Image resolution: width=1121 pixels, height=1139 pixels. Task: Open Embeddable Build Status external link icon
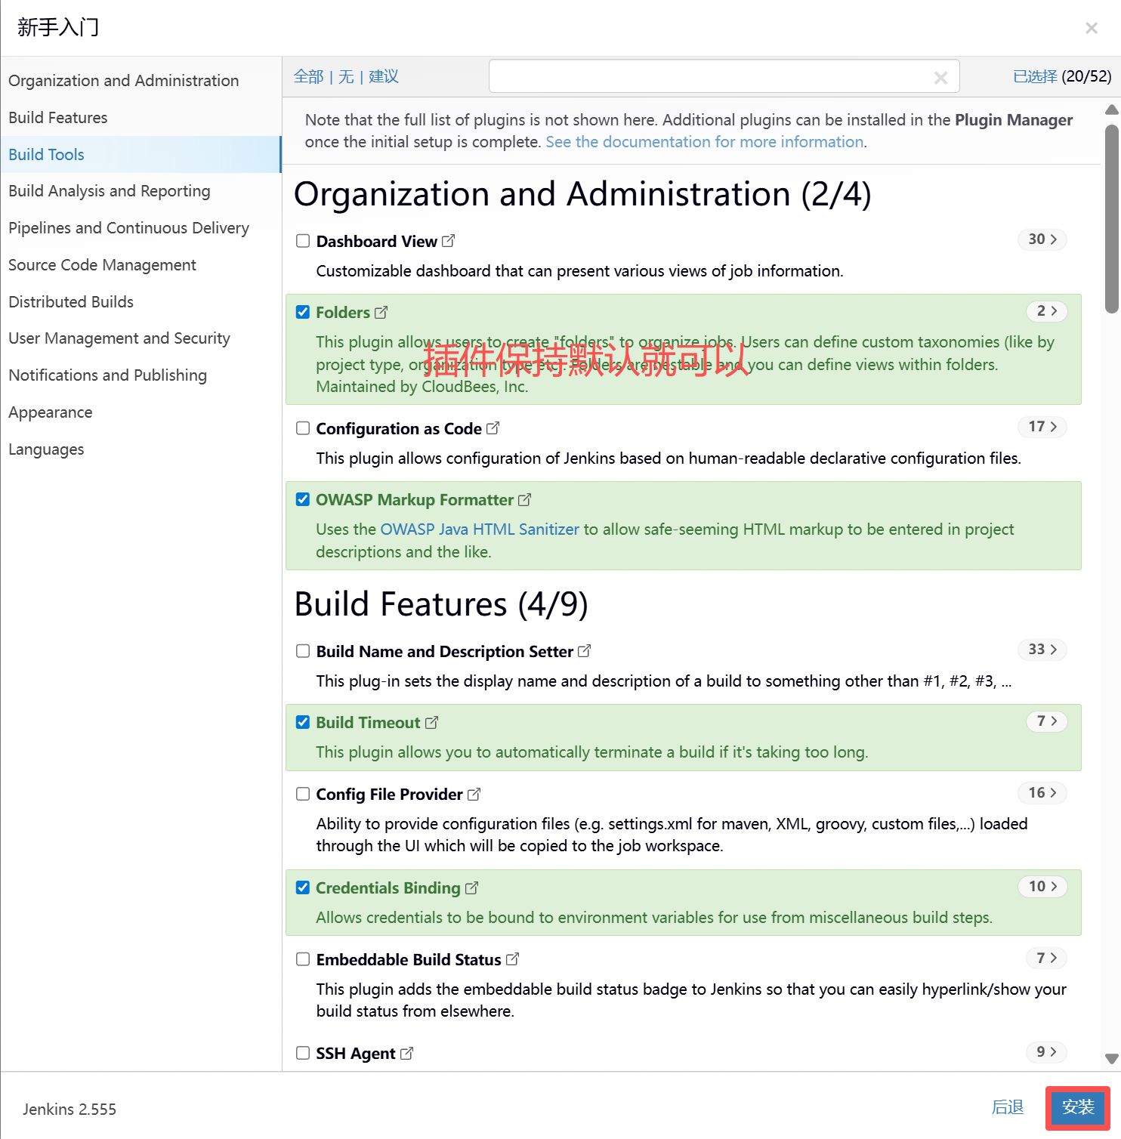pos(512,959)
